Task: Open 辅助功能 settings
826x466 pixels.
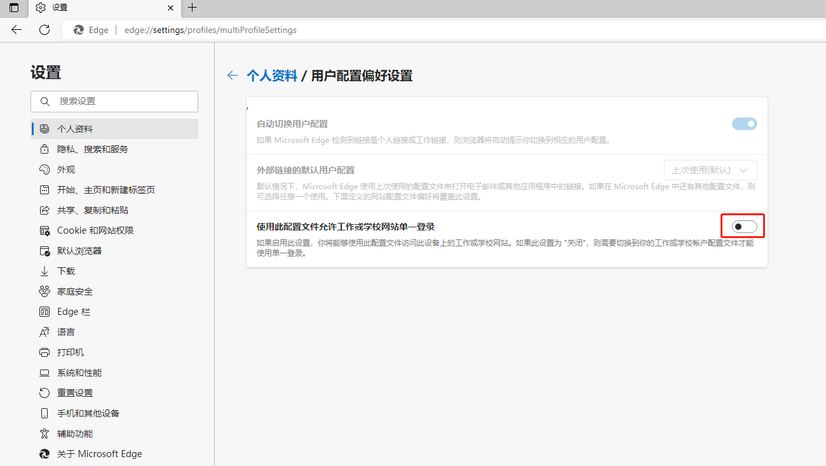Action: [114, 434]
